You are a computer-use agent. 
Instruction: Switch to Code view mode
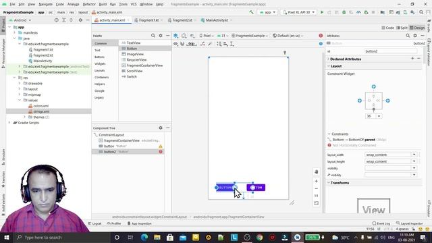(387, 28)
